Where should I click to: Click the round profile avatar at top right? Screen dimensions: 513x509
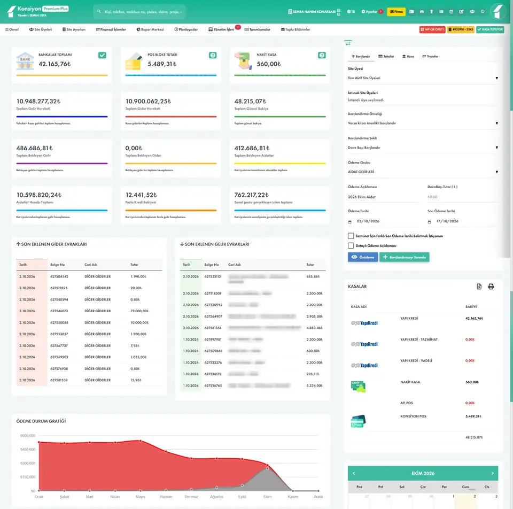[499, 11]
